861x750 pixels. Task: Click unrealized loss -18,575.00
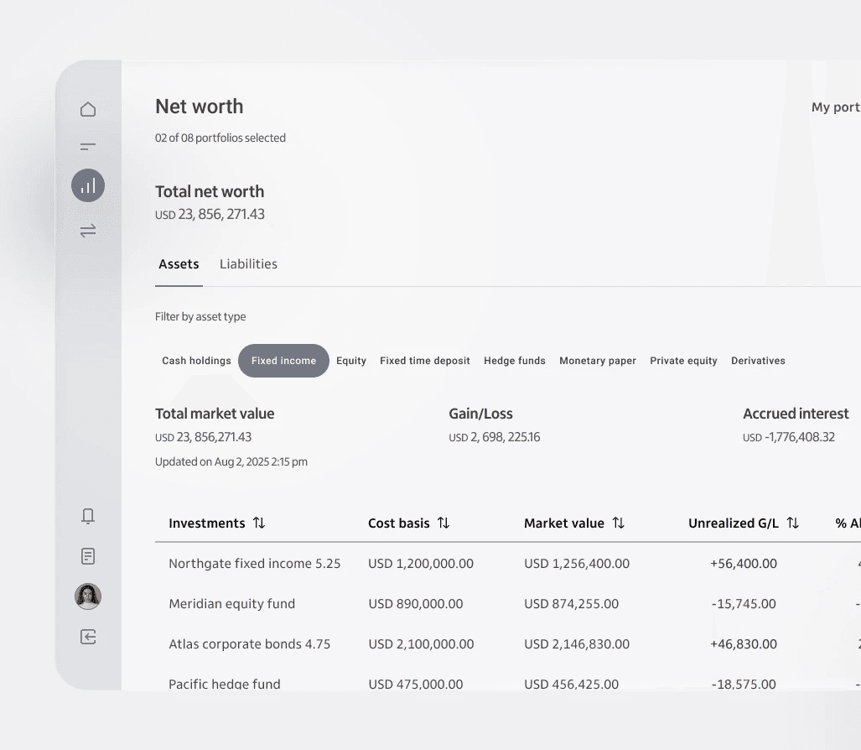point(744,684)
